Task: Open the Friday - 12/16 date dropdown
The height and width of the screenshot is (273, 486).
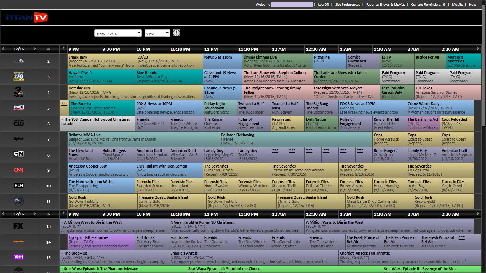Action: point(118,33)
